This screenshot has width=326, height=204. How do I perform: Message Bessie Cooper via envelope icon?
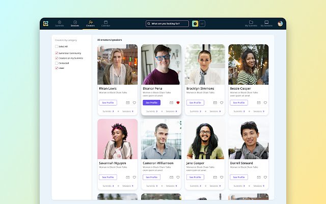click(259, 103)
